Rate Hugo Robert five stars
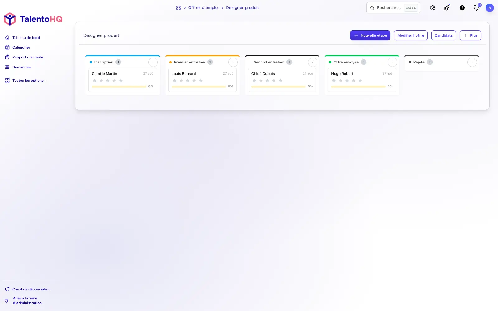The height and width of the screenshot is (311, 498). pos(360,81)
